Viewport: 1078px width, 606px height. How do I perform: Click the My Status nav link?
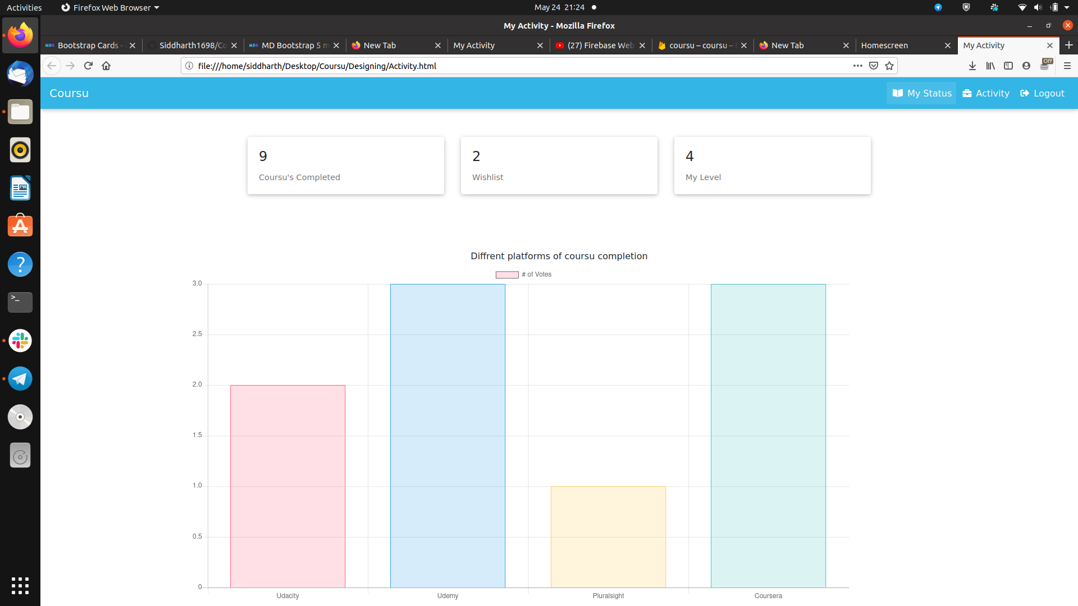click(x=921, y=93)
